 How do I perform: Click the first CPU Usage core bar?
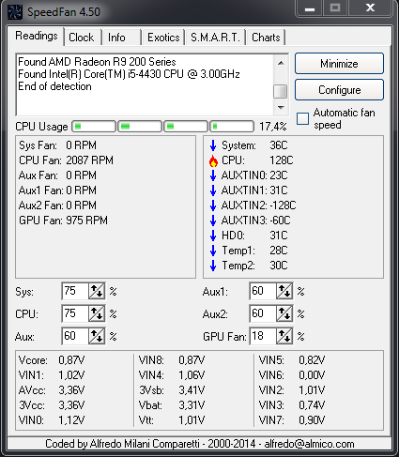tap(94, 127)
